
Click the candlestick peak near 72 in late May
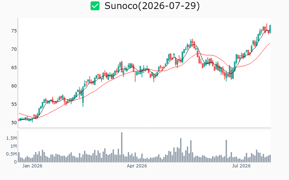click(191, 43)
